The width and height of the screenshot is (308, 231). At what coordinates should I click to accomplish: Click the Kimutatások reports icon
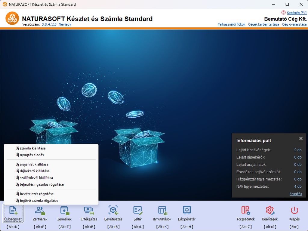click(162, 211)
